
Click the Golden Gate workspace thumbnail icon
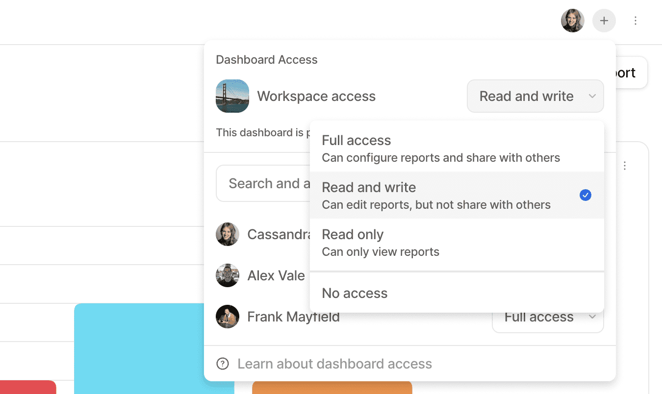232,96
